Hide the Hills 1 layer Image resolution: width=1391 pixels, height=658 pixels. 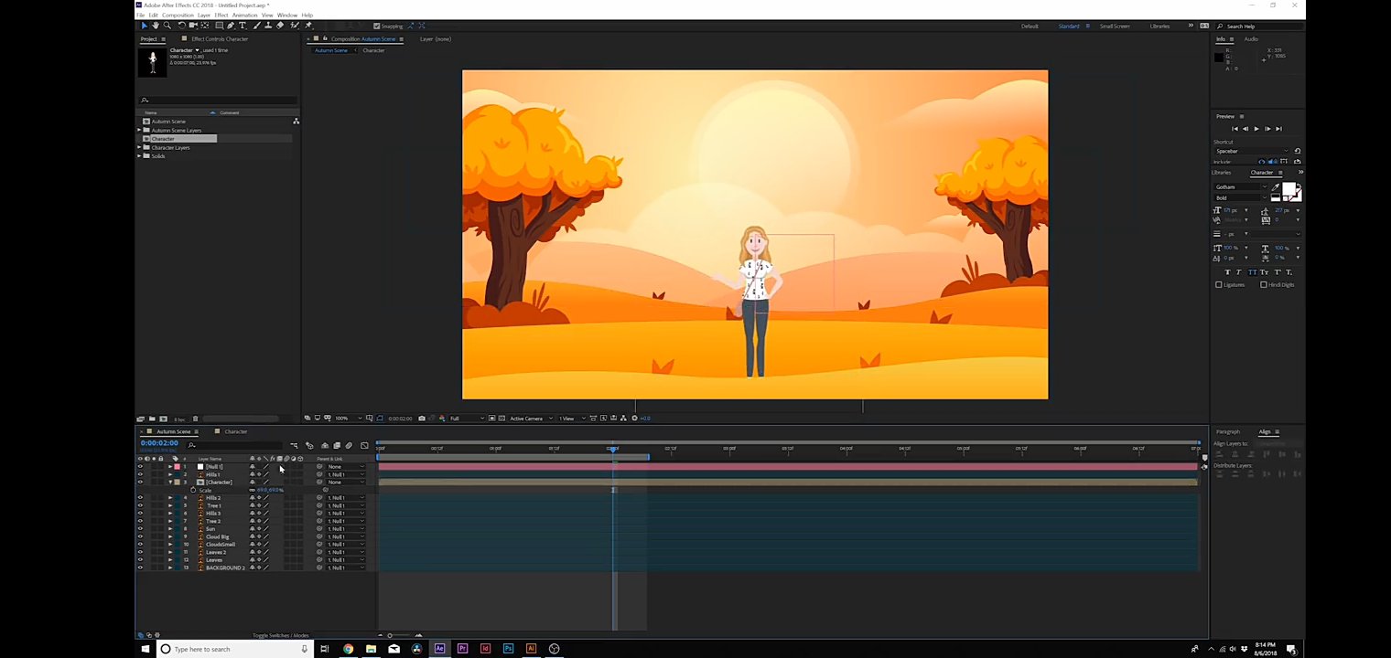point(140,474)
